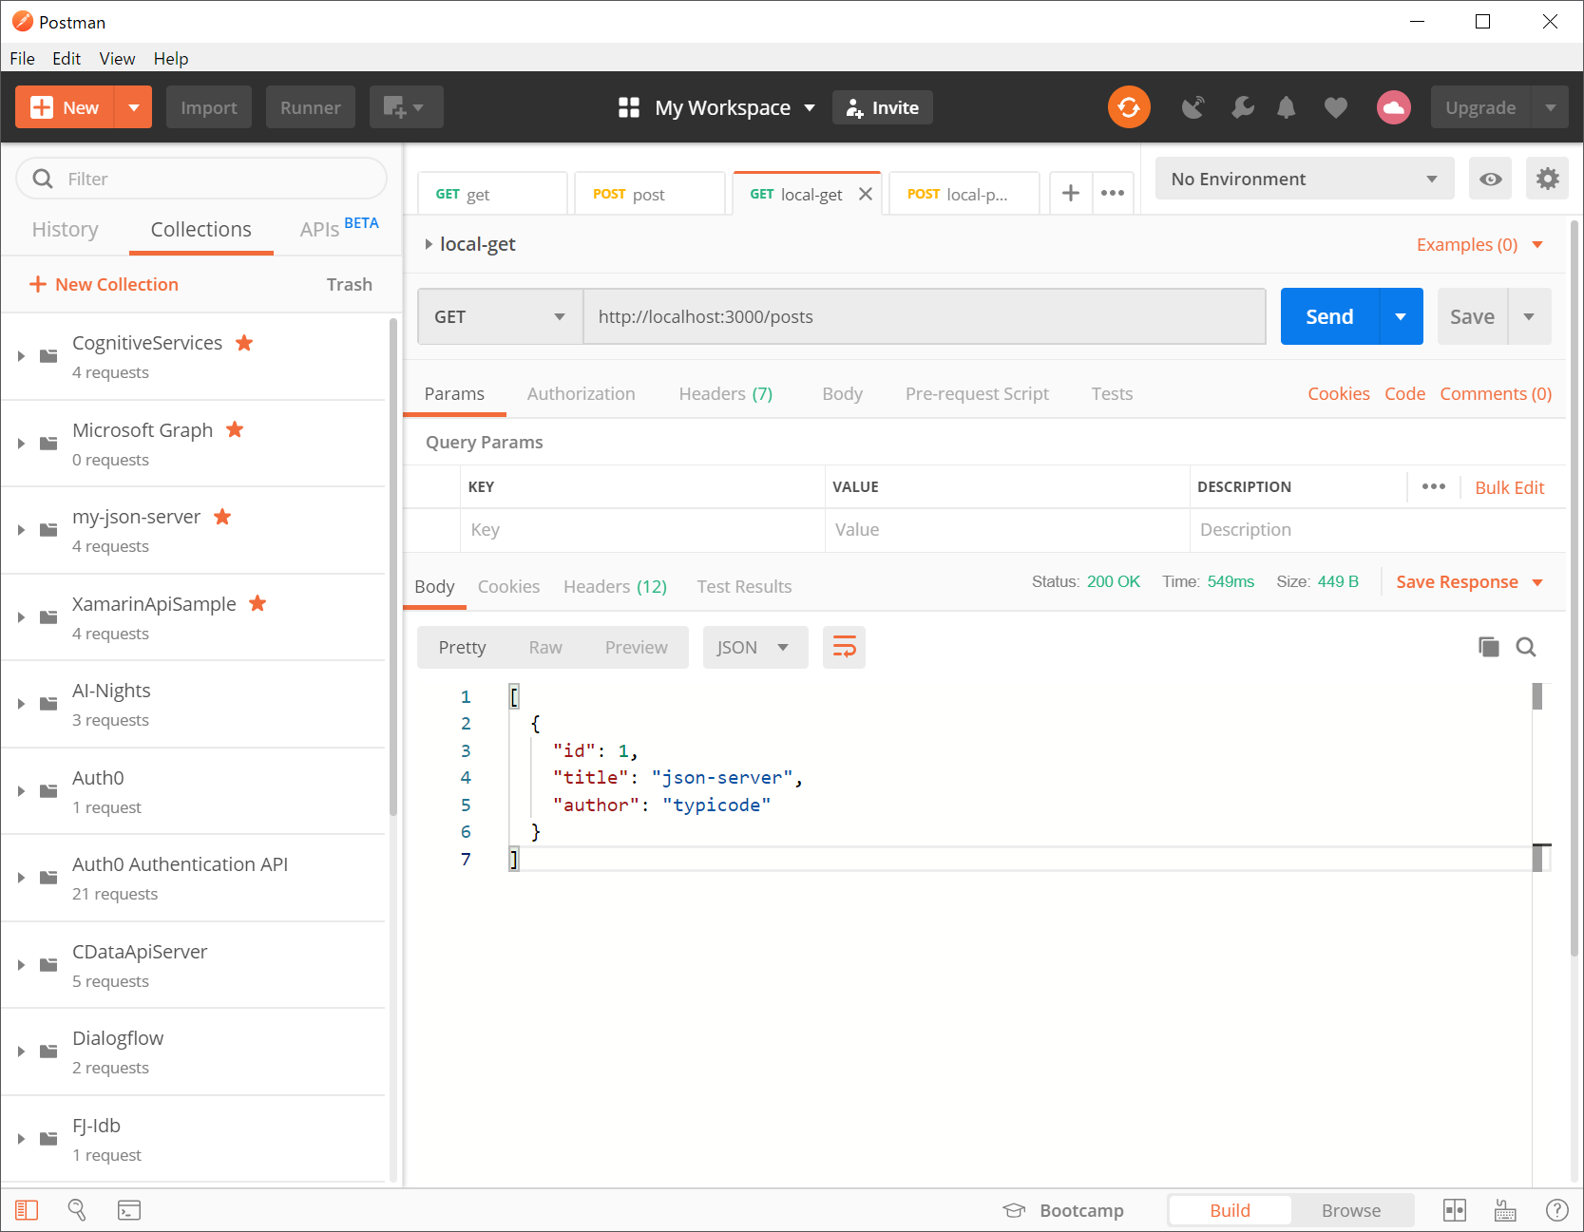Click the workspace grid icon
This screenshot has width=1584, height=1232.
coord(628,107)
